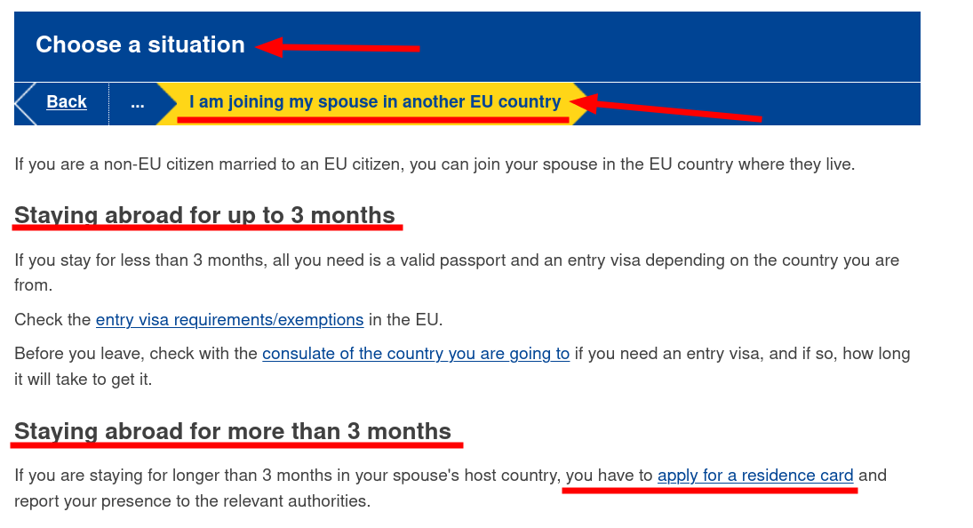Click 'Staying abroad for more than 3 months' heading

point(233,431)
